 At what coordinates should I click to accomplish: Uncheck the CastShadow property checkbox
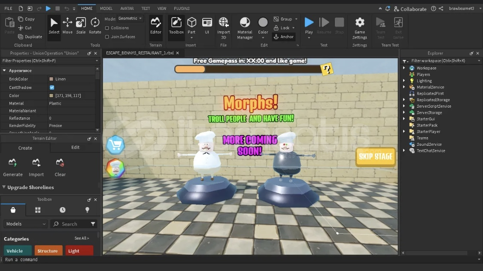point(52,87)
